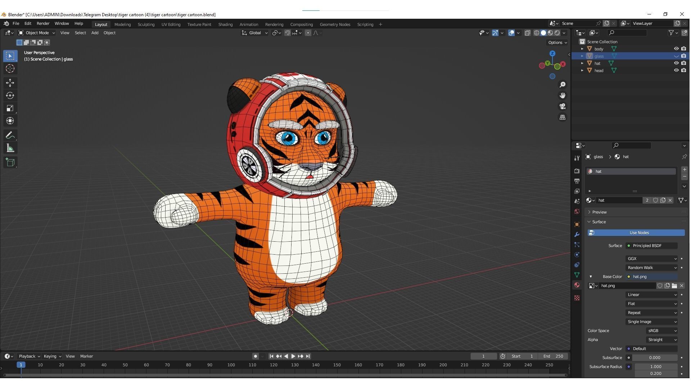The image size is (691, 389).
Task: Switch to the Shading workspace tab
Action: [225, 24]
